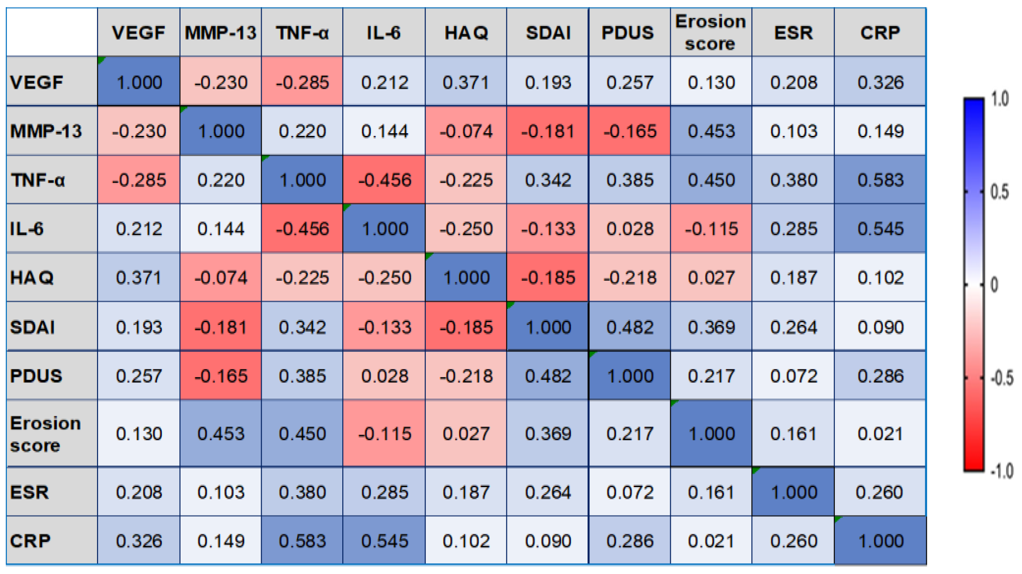Select the -0.456 cell in the IL-6 row
Viewport: 1022px width, 574px height.
(302, 229)
